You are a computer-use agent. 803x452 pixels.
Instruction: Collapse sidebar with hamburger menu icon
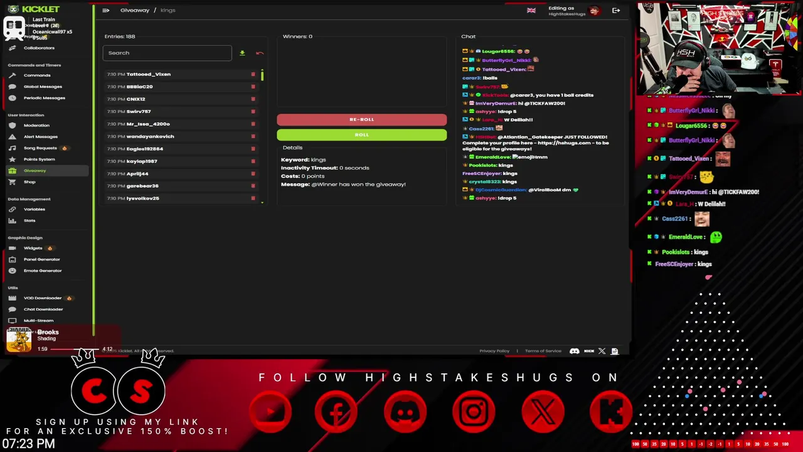[x=105, y=11]
